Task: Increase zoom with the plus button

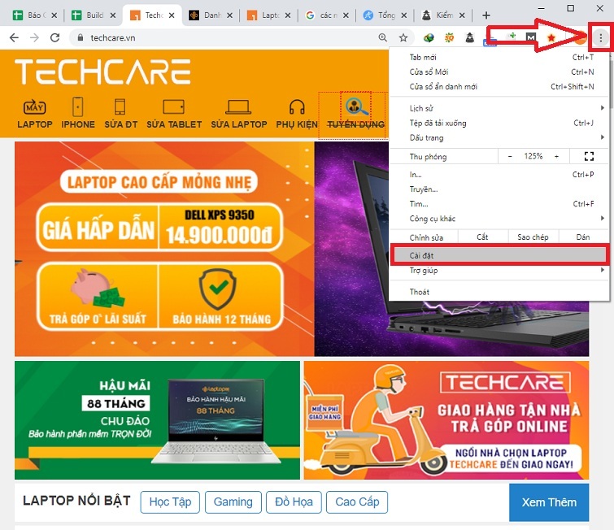Action: pos(556,156)
